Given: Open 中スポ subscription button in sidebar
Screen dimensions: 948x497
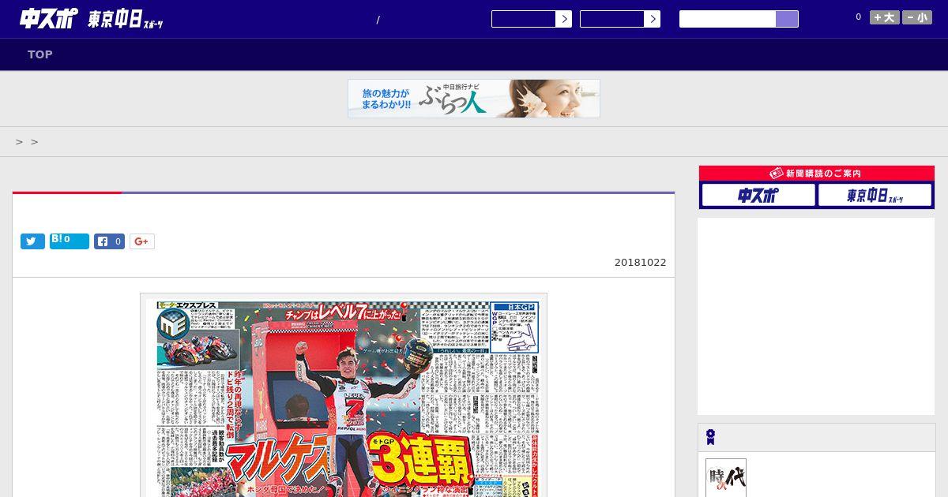Looking at the screenshot, I should point(758,195).
